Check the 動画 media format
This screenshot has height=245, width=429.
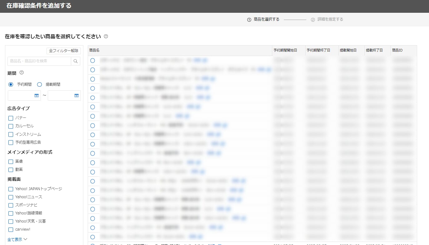(x=11, y=170)
